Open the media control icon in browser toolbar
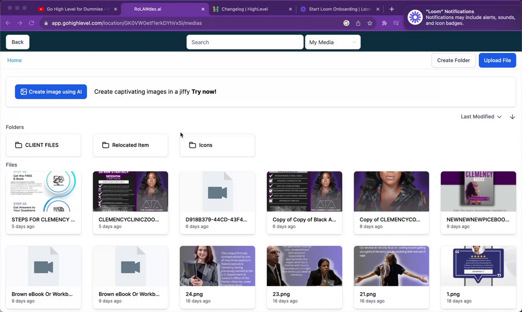522x312 pixels. click(x=396, y=23)
